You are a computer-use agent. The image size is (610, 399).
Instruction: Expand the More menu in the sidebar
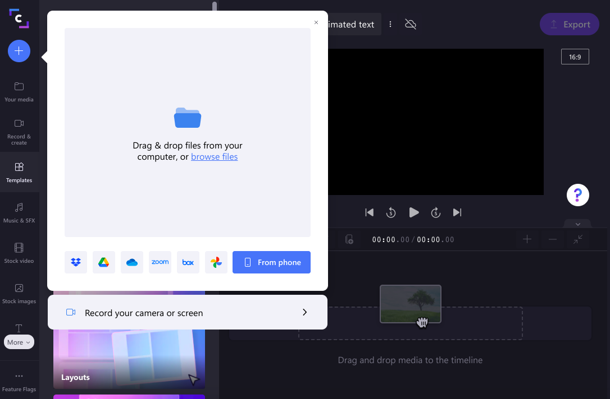click(19, 342)
